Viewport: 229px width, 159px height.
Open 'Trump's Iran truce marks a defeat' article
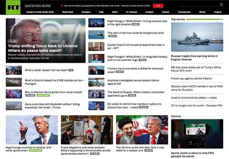(x=135, y=70)
